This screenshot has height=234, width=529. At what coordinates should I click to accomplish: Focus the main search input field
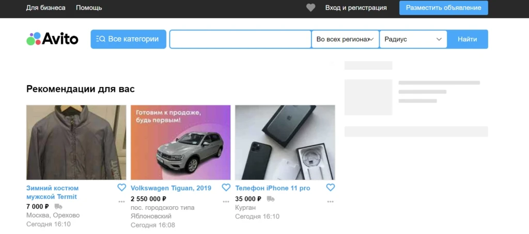pos(240,39)
